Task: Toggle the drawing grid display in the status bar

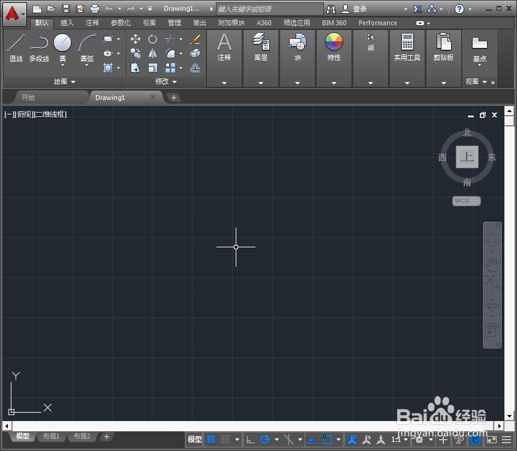Action: (211, 439)
